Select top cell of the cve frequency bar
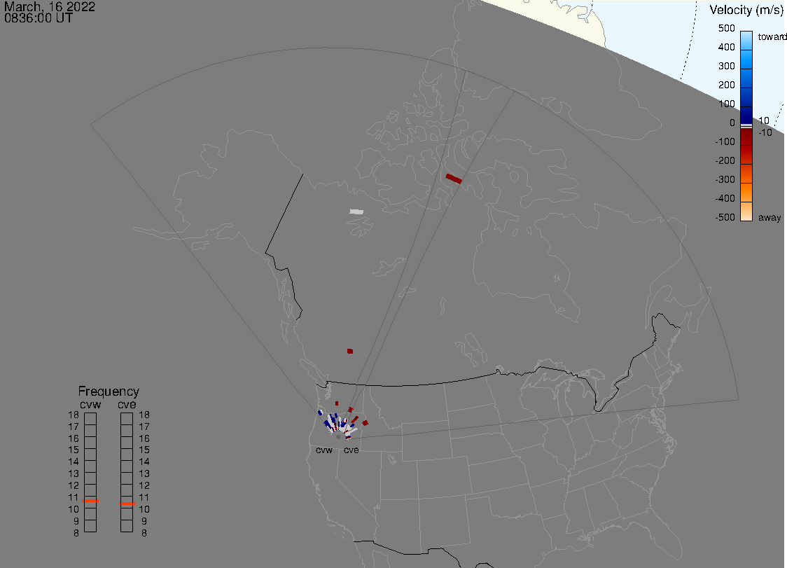 coord(127,419)
